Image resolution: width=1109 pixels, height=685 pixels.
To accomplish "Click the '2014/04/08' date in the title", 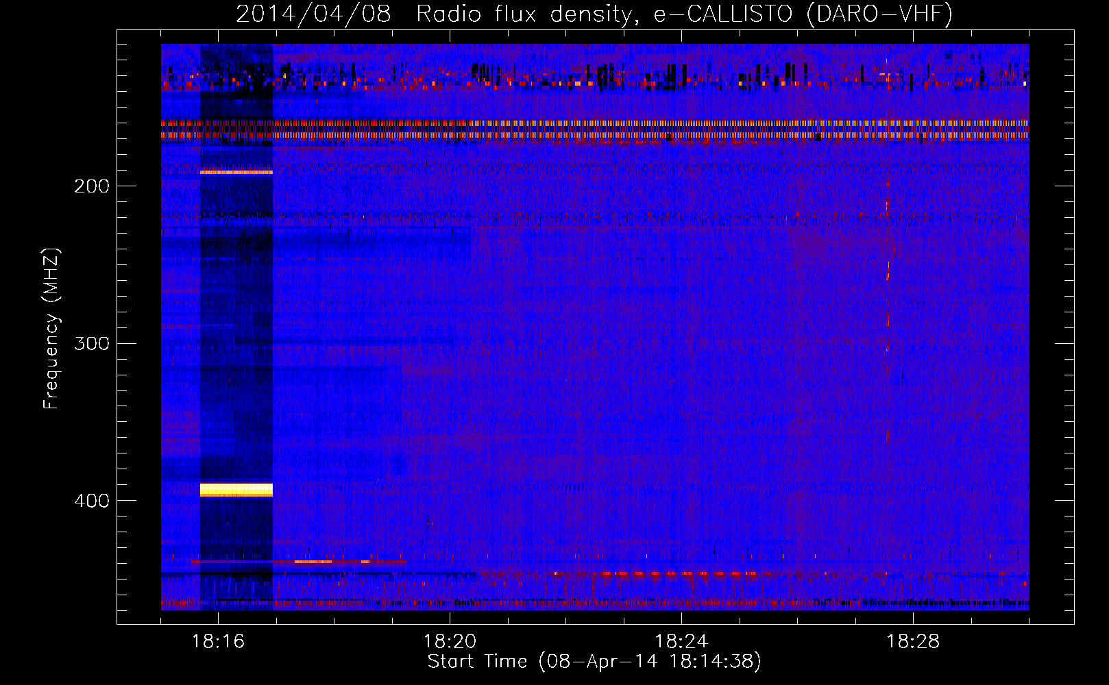I will click(313, 14).
